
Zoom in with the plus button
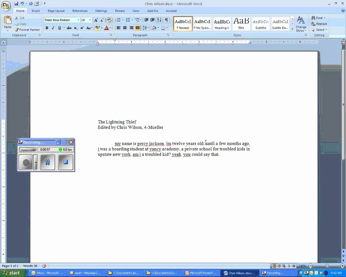click(x=343, y=266)
